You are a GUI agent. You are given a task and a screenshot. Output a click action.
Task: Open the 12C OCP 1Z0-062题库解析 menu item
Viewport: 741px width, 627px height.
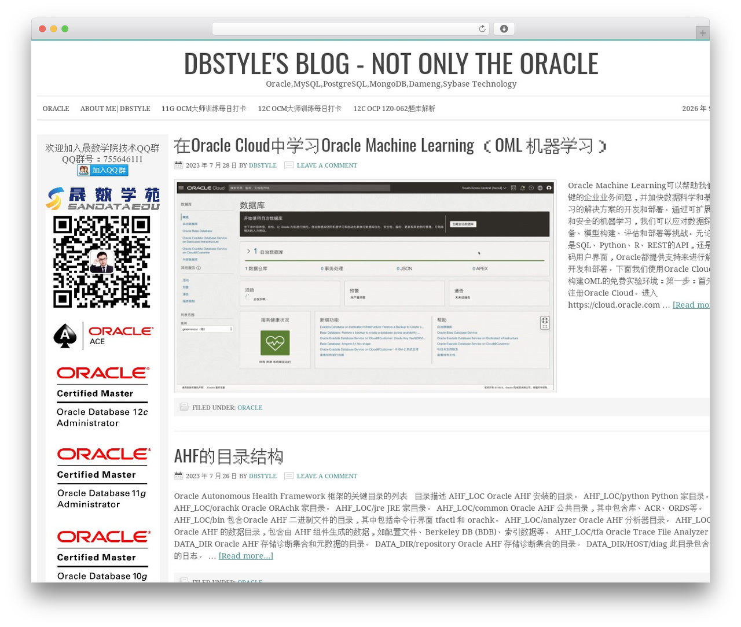point(394,109)
